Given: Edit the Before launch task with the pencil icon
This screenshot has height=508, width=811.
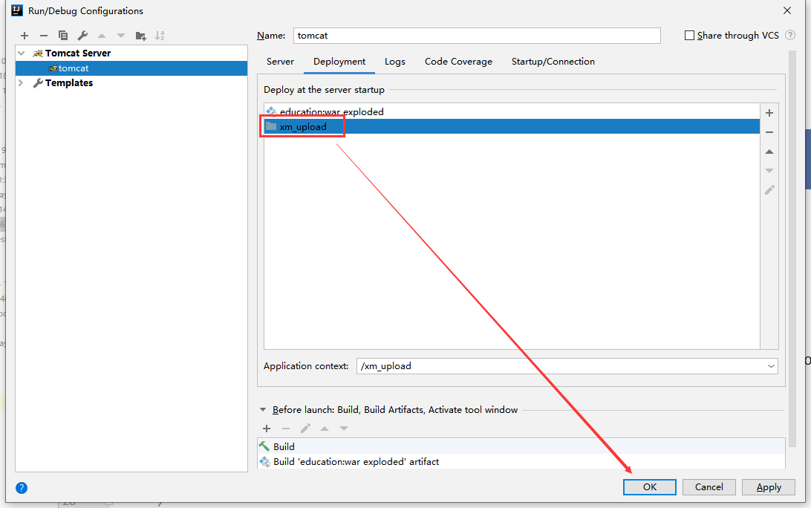Looking at the screenshot, I should click(x=305, y=429).
